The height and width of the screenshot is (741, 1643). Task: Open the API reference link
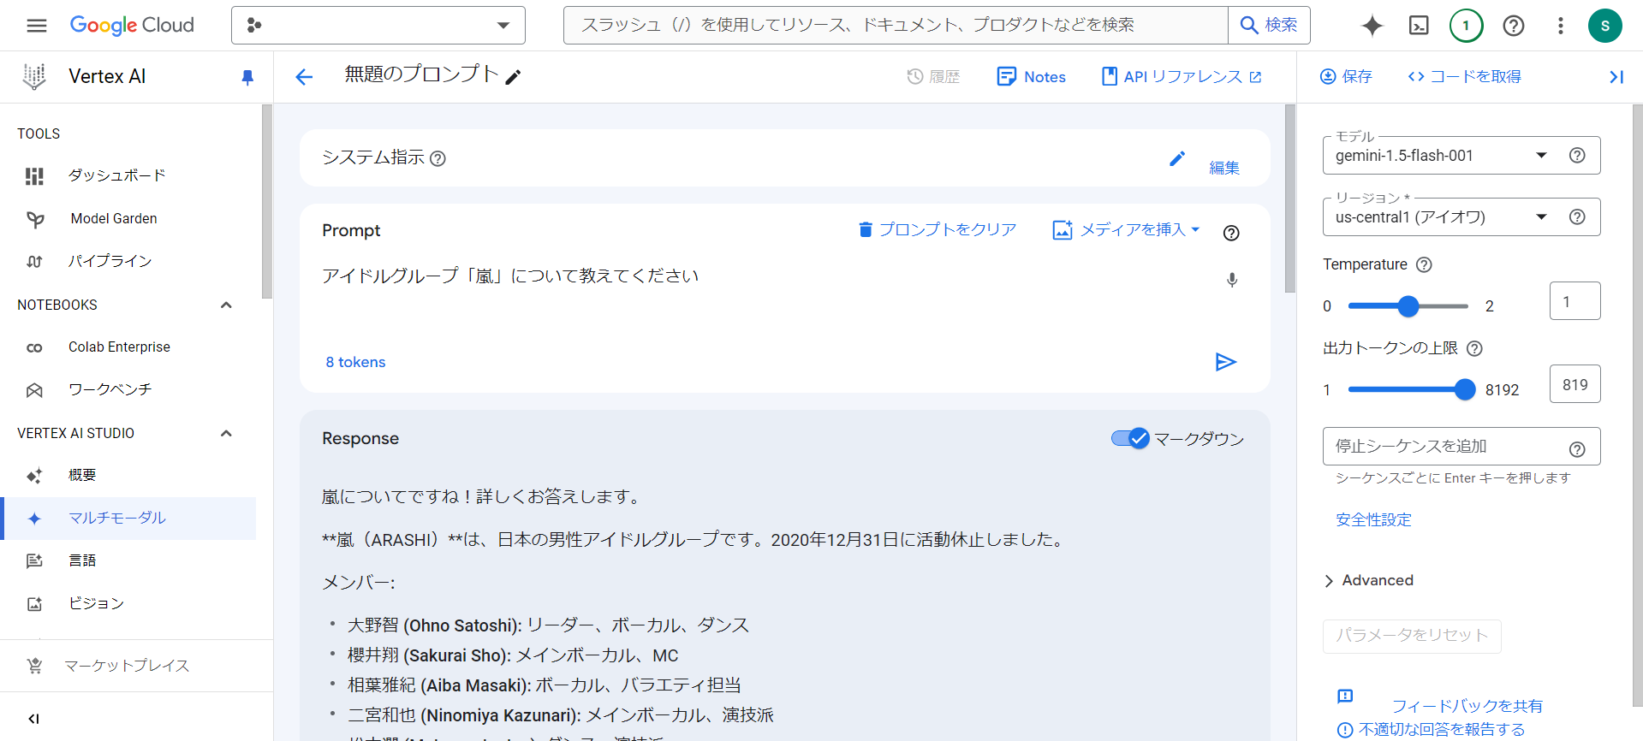[x=1182, y=77]
